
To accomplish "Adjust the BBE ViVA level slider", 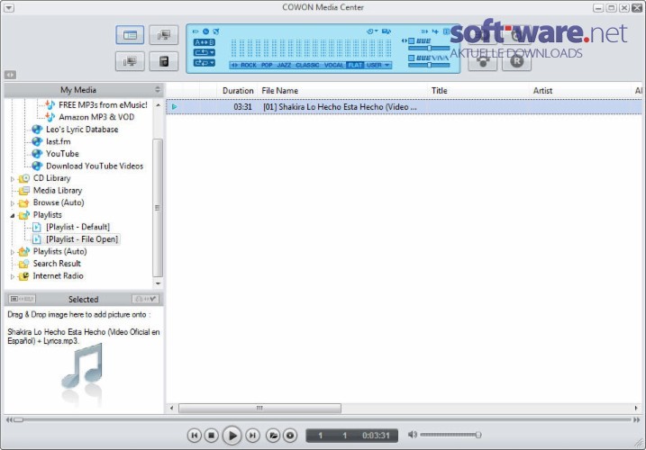I will coord(429,65).
